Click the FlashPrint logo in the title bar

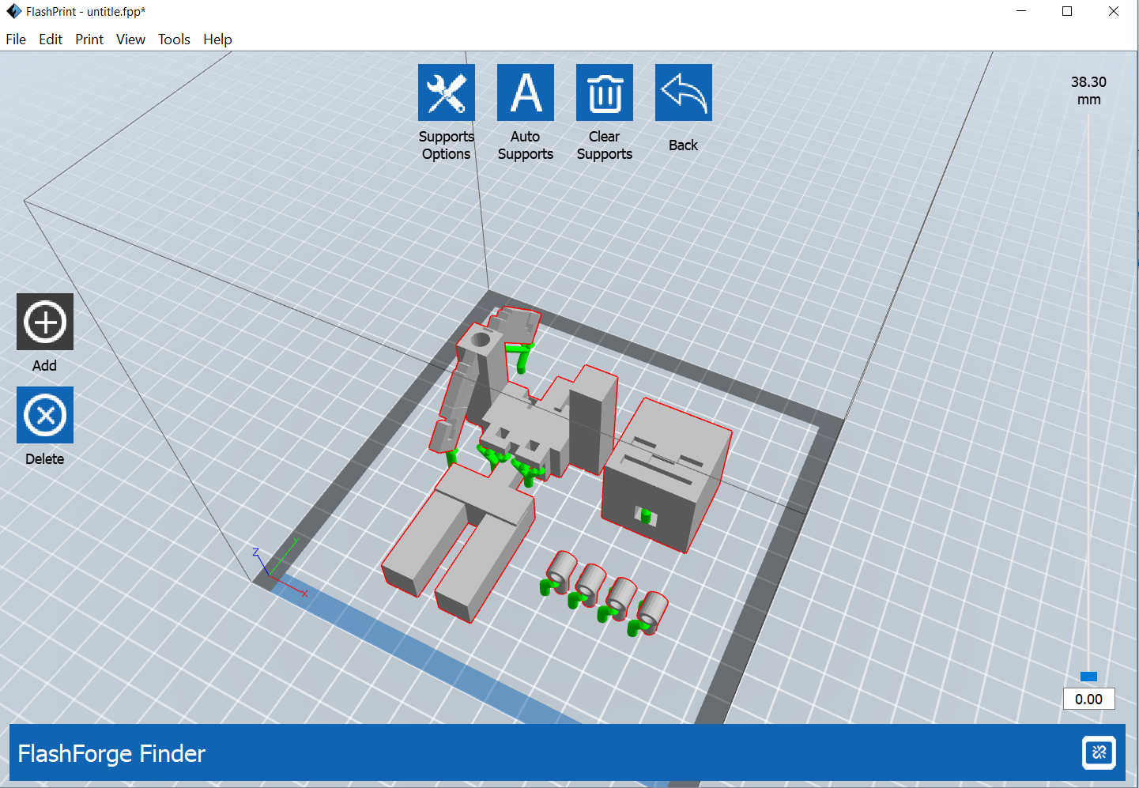pos(13,12)
